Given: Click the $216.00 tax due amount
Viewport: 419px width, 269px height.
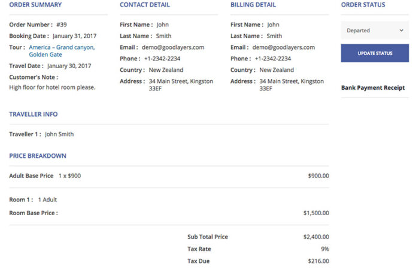Looking at the screenshot, I should [318, 261].
